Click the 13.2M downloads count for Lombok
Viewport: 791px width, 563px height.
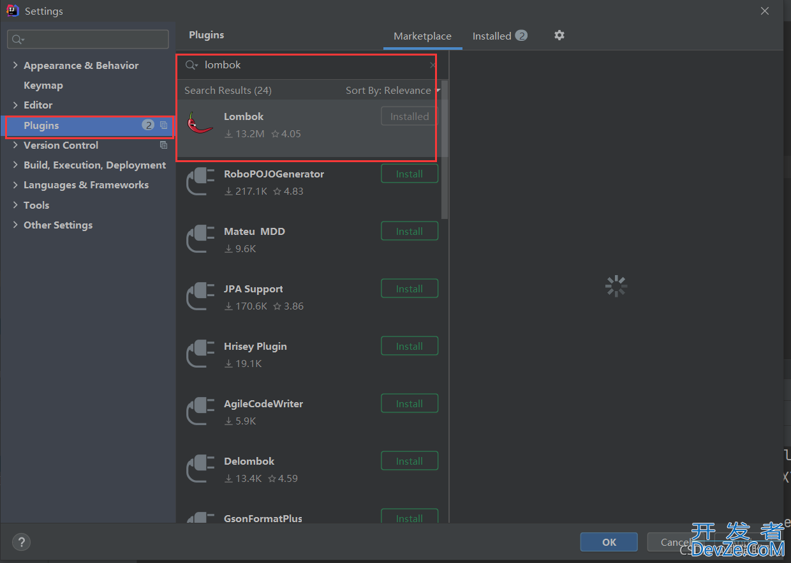click(x=245, y=134)
